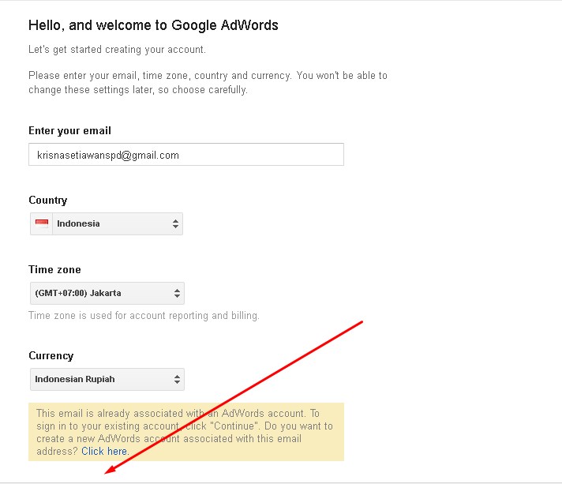The image size is (562, 484).
Task: Click the "Hello, and welcome to Google AdWords" heading
Action: point(153,25)
